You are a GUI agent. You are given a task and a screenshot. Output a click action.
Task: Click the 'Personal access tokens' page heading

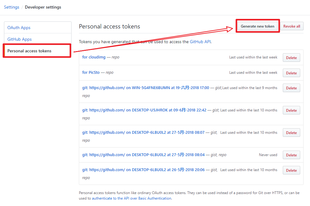click(x=109, y=27)
